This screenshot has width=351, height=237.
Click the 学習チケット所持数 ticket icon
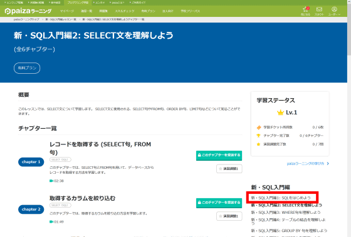tap(259, 128)
